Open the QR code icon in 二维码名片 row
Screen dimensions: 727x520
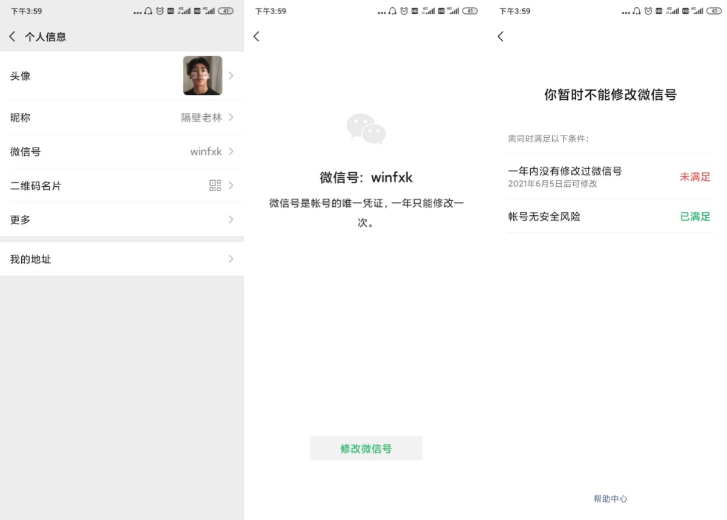[x=215, y=186]
